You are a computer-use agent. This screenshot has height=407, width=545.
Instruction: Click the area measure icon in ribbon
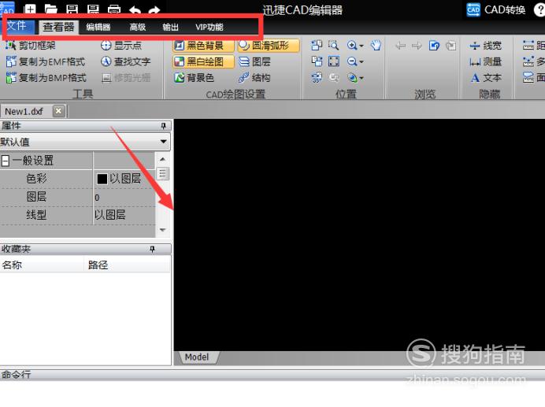(x=528, y=77)
